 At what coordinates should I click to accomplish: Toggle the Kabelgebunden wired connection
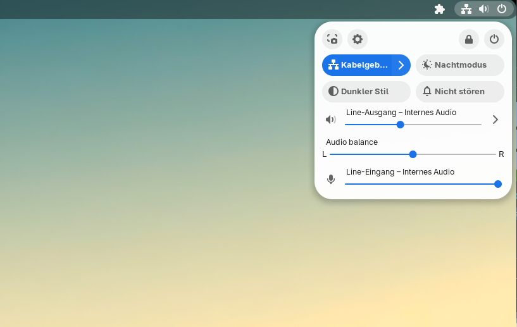pyautogui.click(x=358, y=65)
